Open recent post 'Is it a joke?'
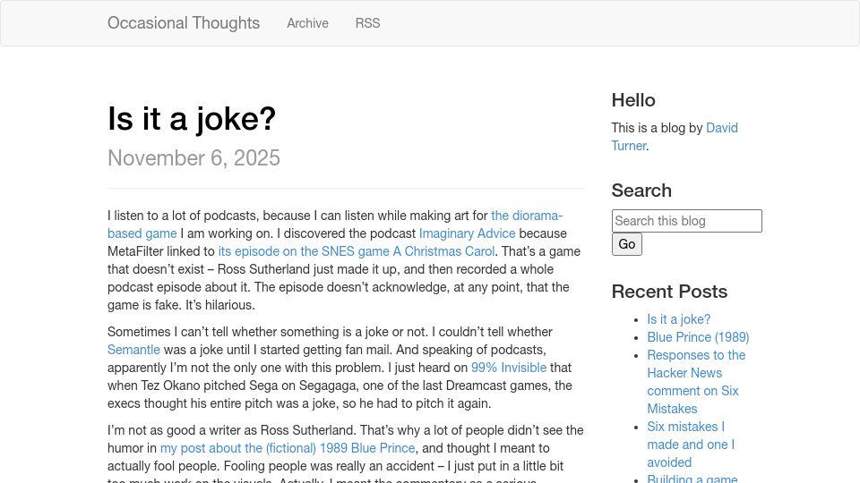 [x=678, y=319]
